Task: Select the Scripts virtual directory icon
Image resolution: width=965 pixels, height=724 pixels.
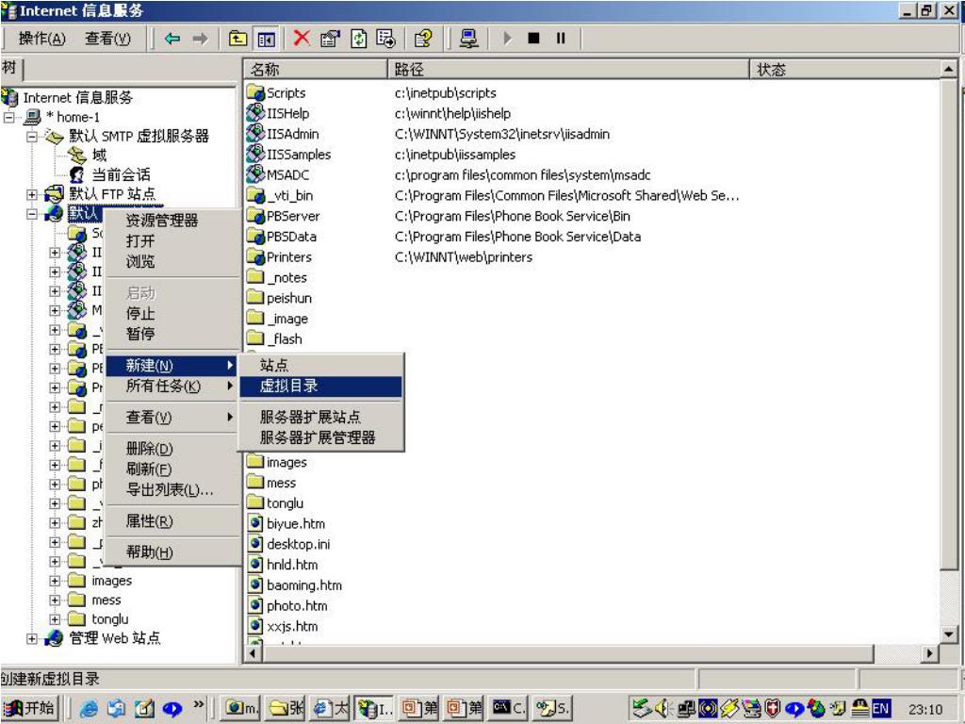Action: tap(255, 93)
